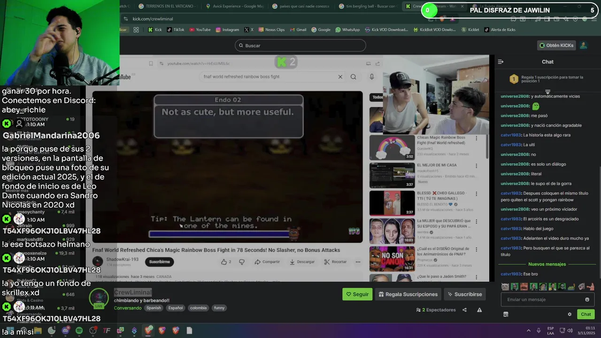
Task: Click the site info icon beside kick.com/crewliminal
Action: coord(125,19)
